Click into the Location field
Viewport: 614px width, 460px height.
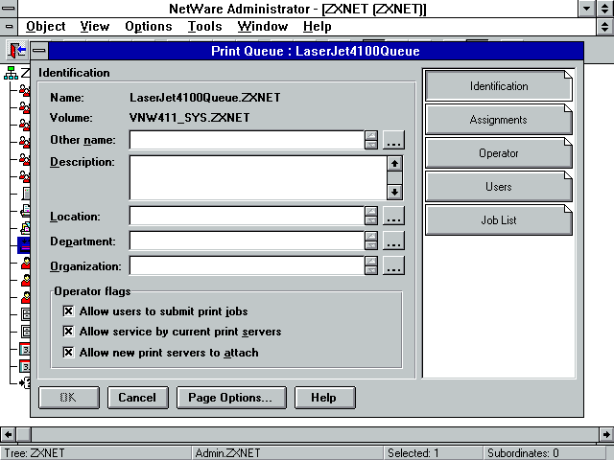pyautogui.click(x=247, y=216)
